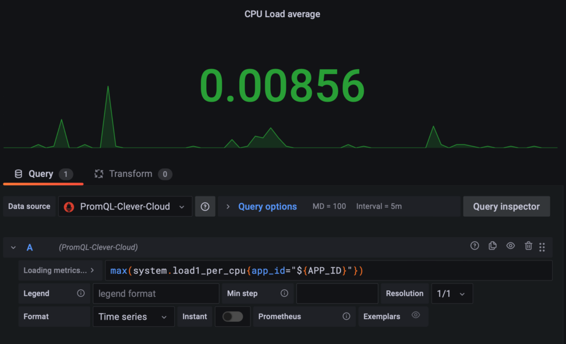
Task: Open help for query A via question mark icon
Action: (474, 246)
